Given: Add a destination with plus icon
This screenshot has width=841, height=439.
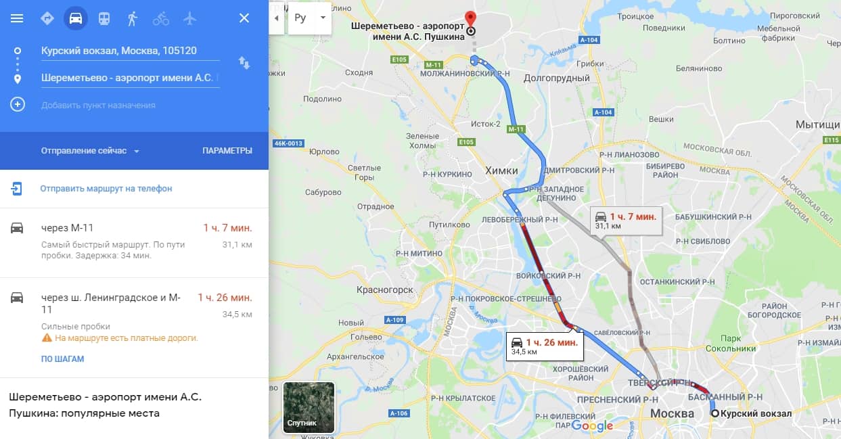Looking at the screenshot, I should point(18,104).
